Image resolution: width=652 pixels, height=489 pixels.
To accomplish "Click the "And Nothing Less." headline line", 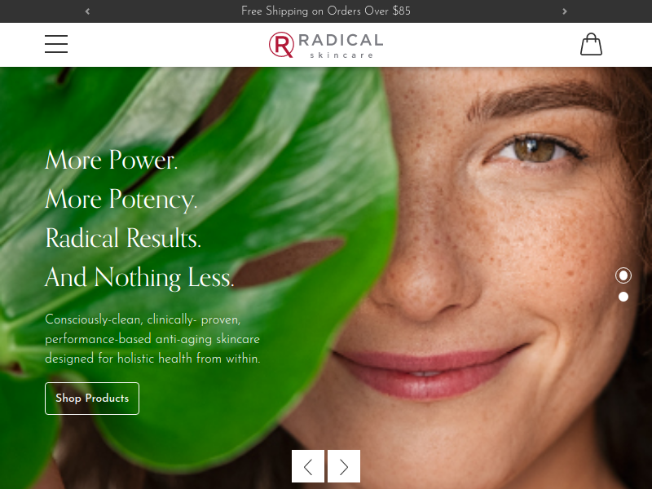I will [139, 278].
